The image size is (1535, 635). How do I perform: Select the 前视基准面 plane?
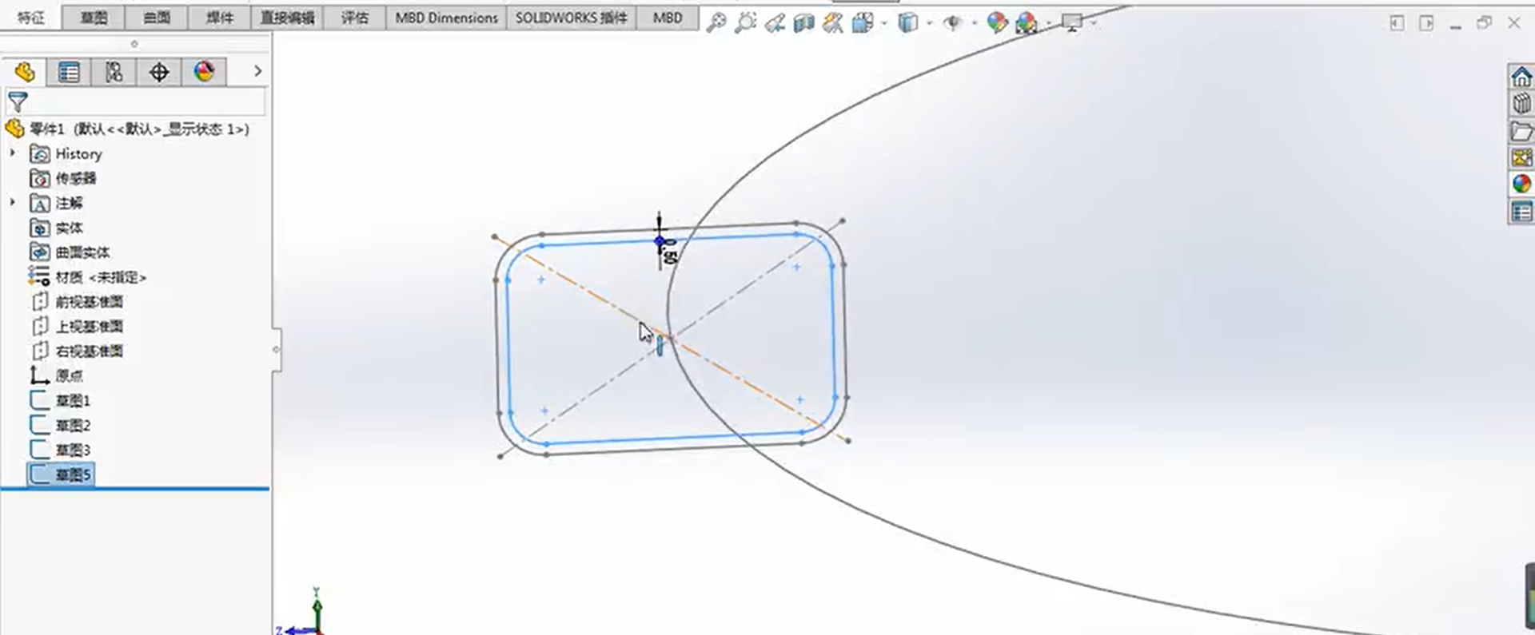89,302
